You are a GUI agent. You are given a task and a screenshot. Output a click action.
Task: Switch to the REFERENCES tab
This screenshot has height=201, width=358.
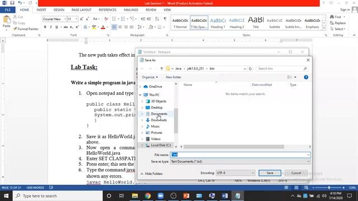tap(107, 10)
